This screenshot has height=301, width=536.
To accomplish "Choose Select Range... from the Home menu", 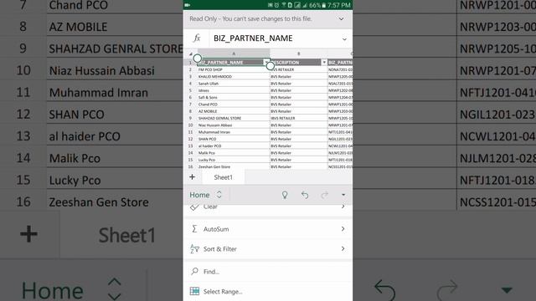I will (x=268, y=291).
